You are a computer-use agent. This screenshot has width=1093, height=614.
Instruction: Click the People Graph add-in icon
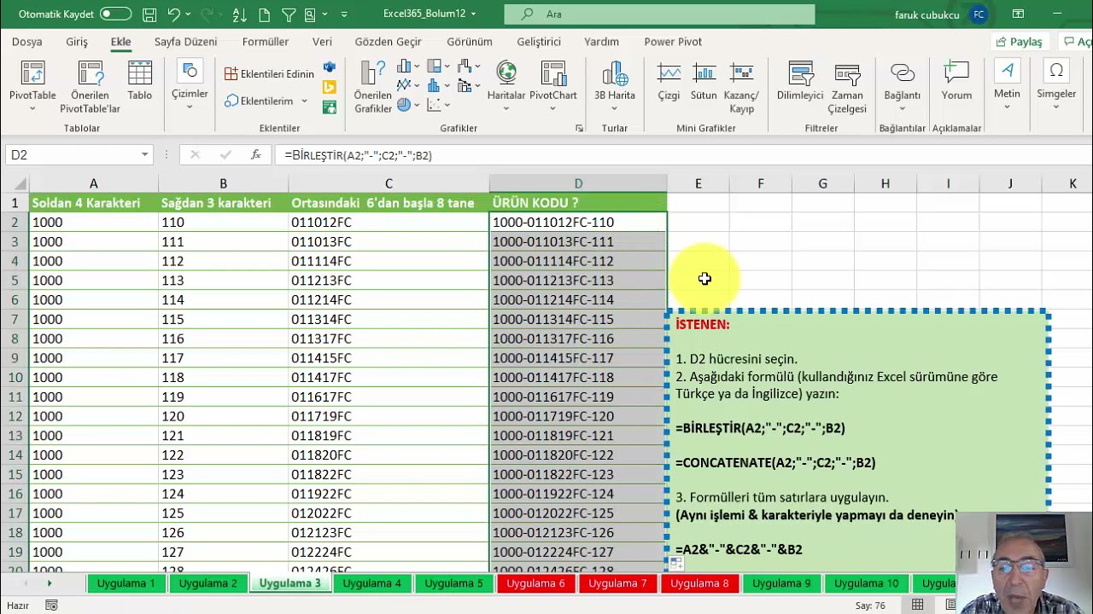click(330, 107)
